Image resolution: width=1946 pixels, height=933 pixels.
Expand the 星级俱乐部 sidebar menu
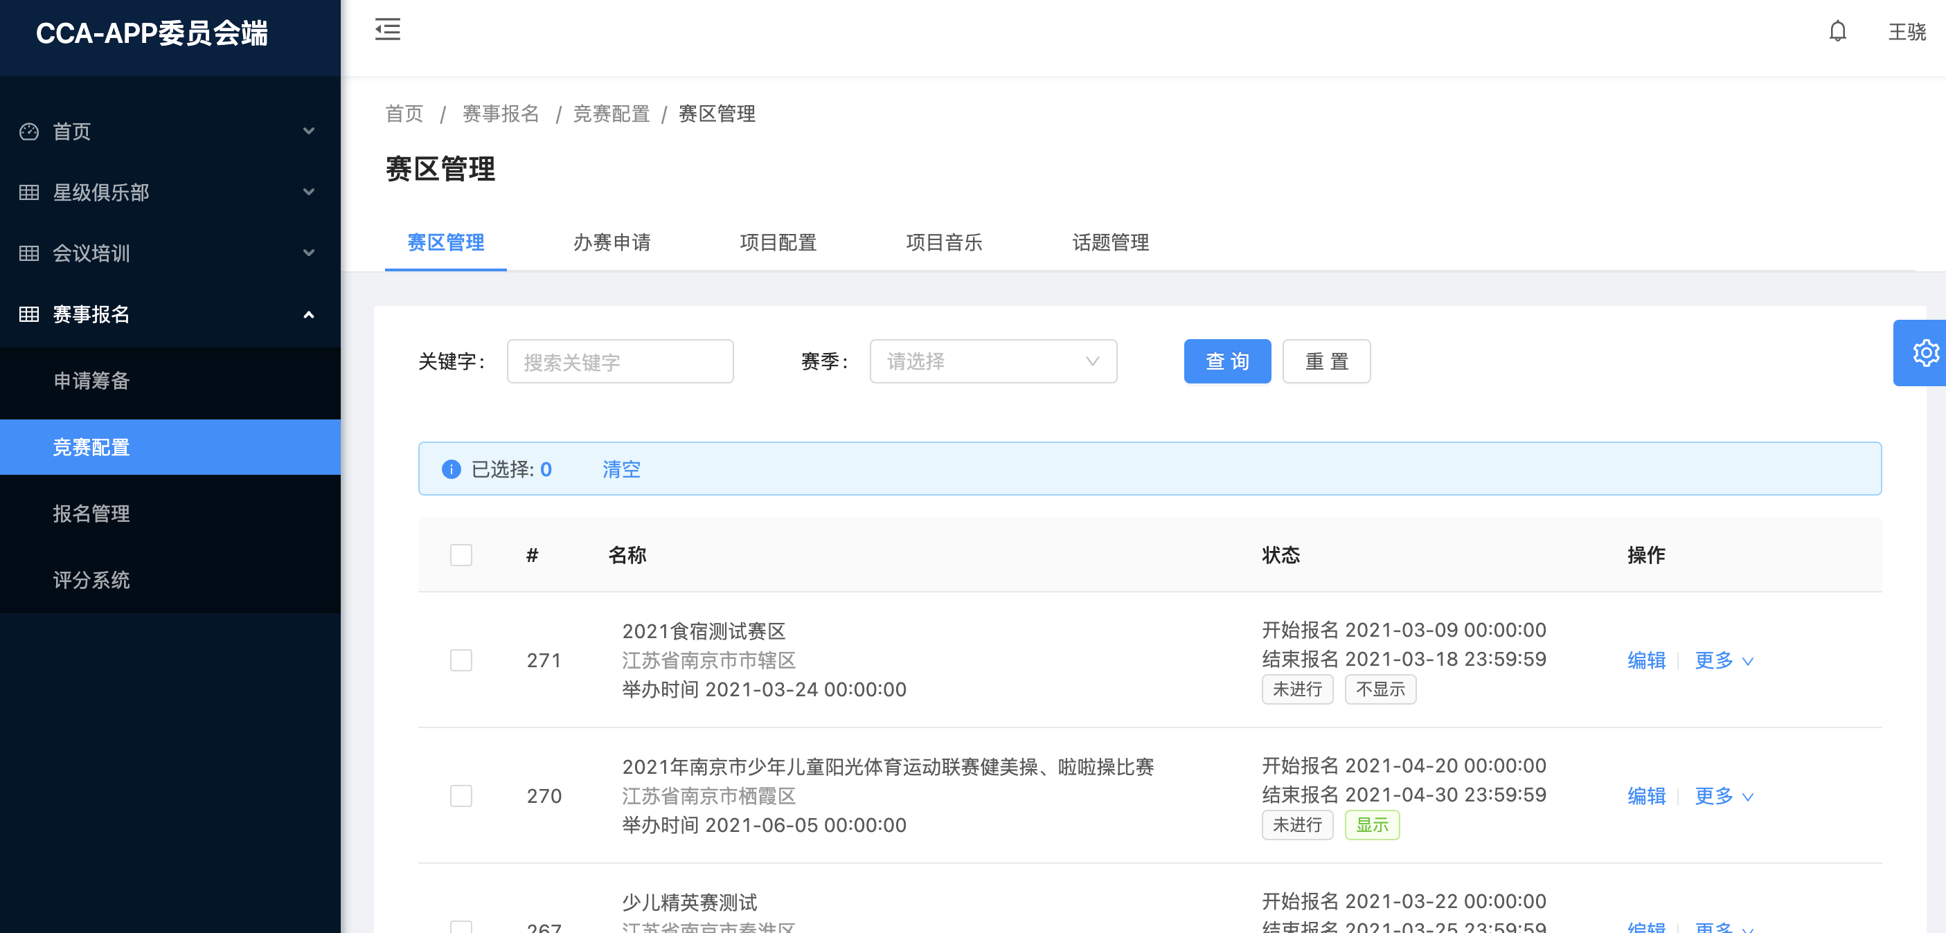coord(308,192)
